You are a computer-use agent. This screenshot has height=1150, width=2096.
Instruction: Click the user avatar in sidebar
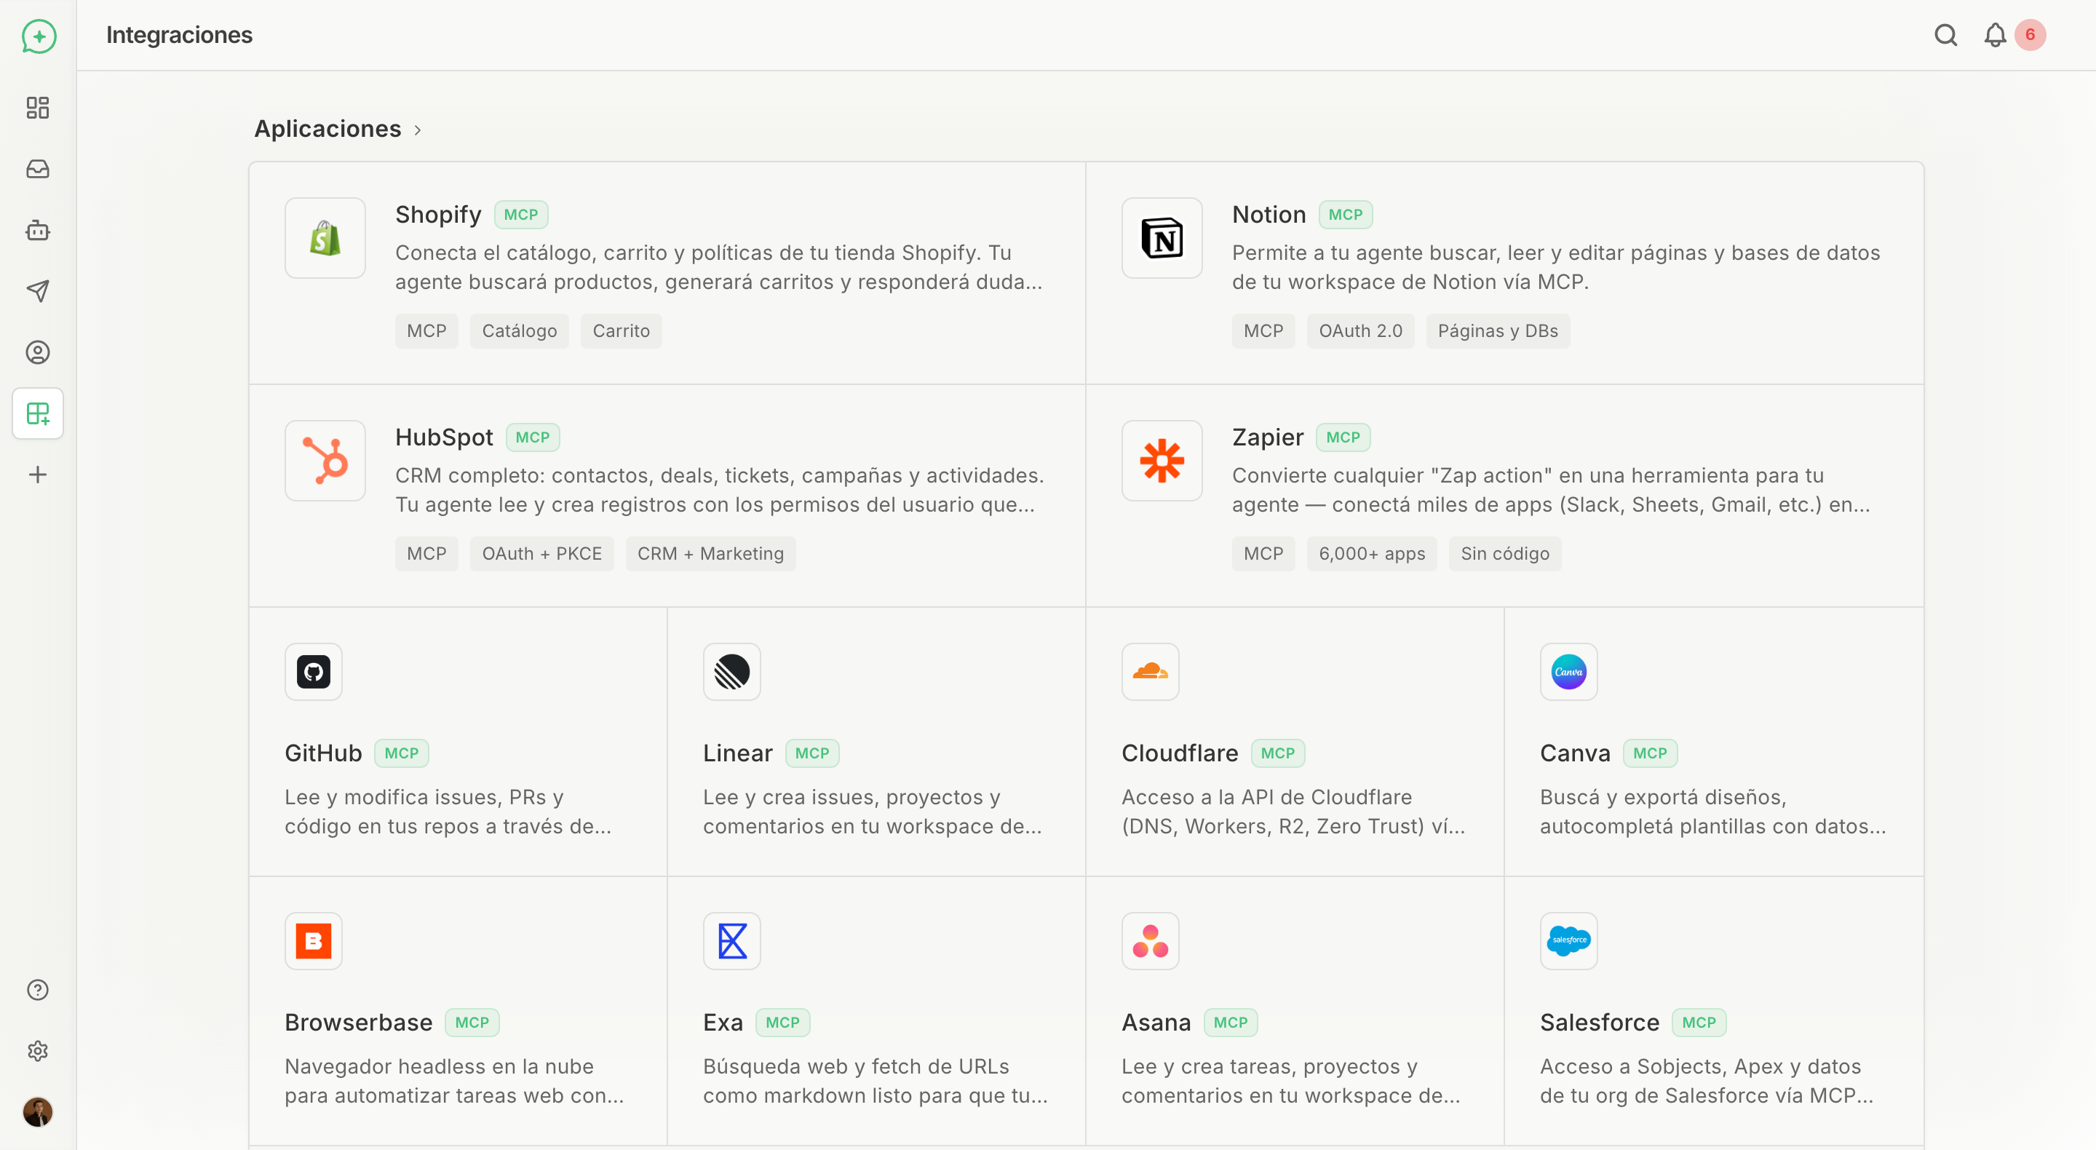pyautogui.click(x=37, y=1111)
